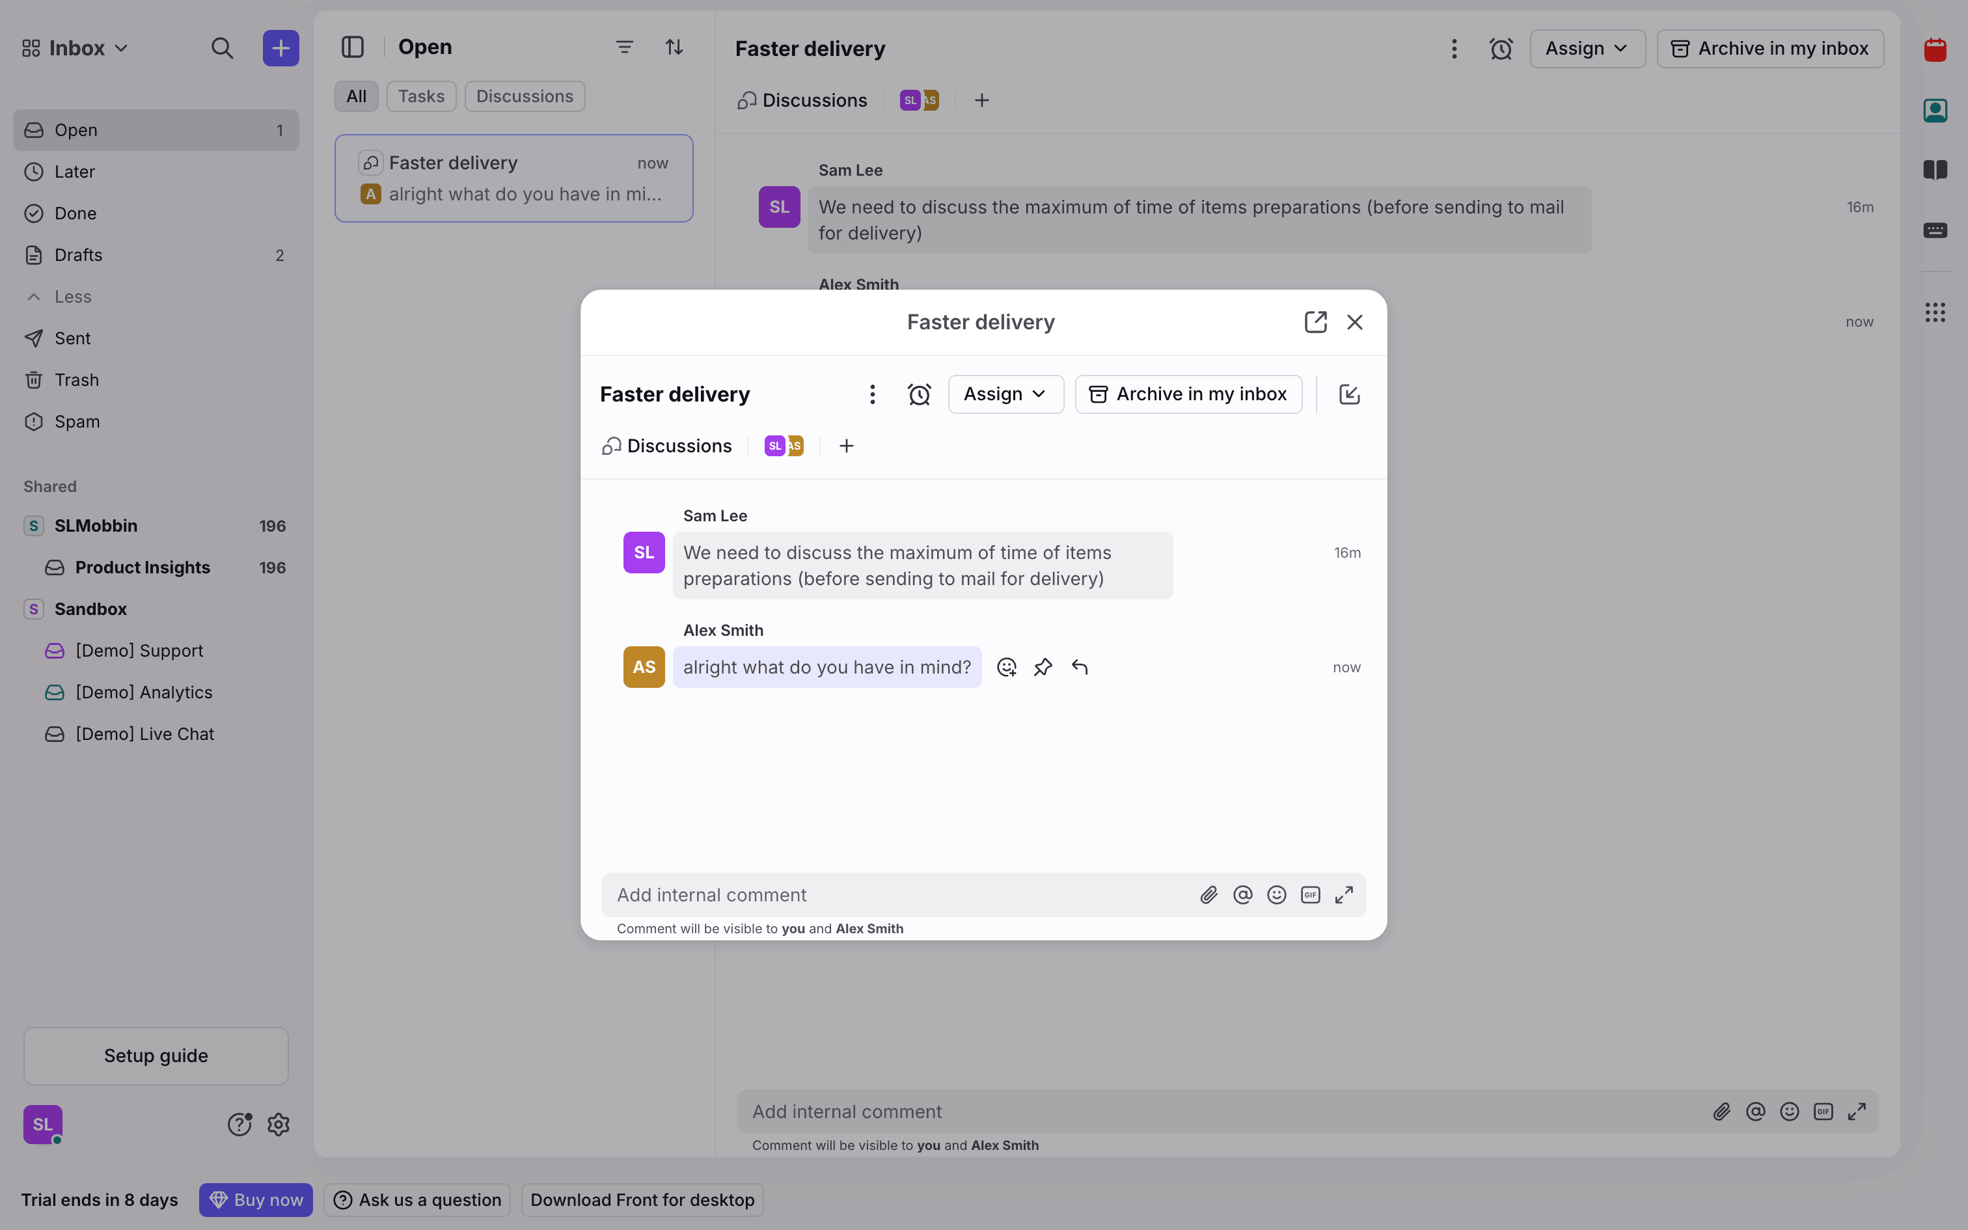The height and width of the screenshot is (1230, 1968).
Task: Switch to the Tasks filter tab
Action: point(420,96)
